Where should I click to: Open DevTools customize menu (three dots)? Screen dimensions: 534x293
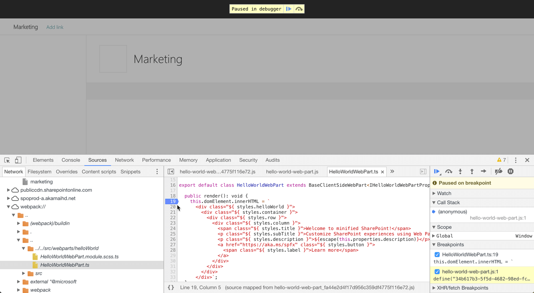[x=516, y=160]
